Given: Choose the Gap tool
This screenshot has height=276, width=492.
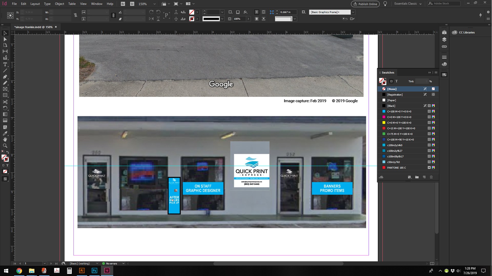Looking at the screenshot, I should (5, 51).
